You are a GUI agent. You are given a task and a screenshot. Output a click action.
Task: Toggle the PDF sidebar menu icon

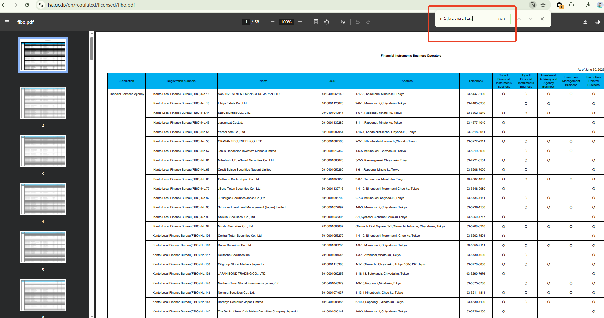tap(7, 22)
